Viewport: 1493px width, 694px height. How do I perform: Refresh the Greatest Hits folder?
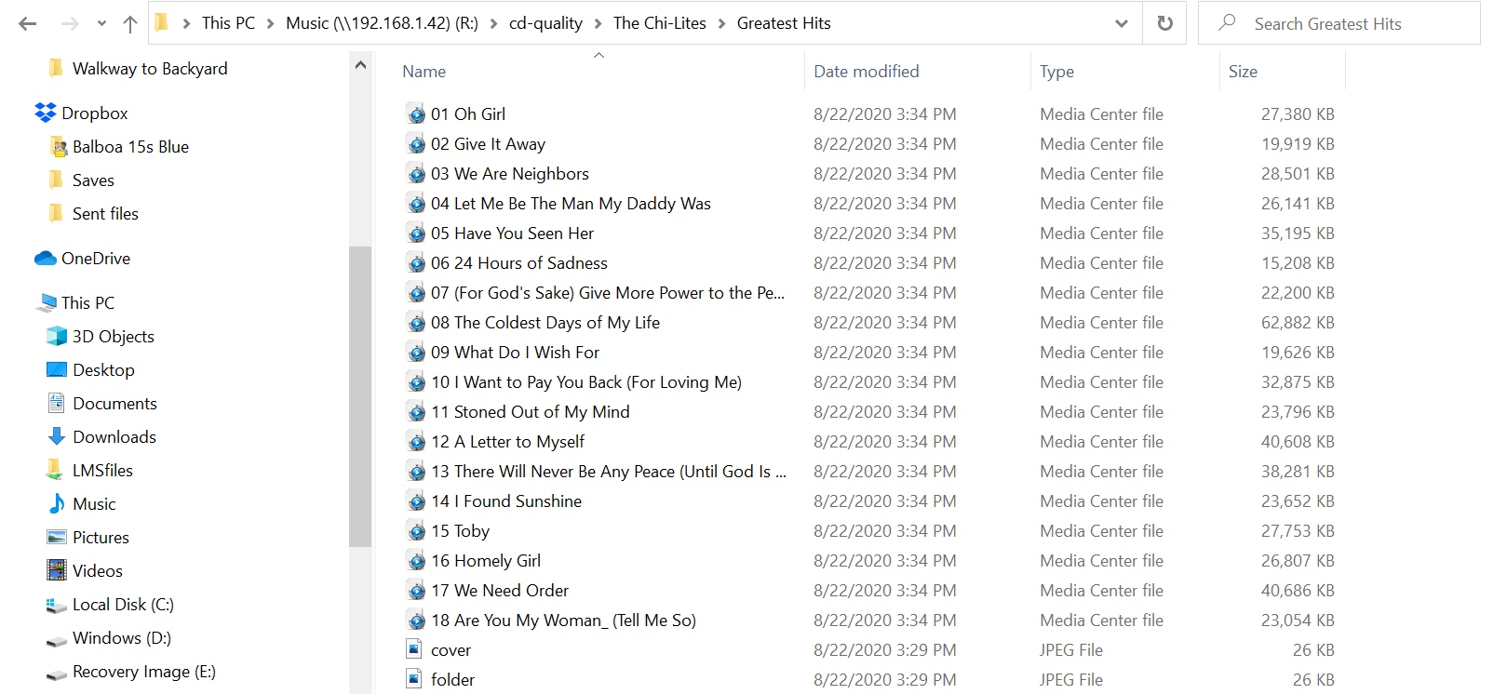(1164, 23)
